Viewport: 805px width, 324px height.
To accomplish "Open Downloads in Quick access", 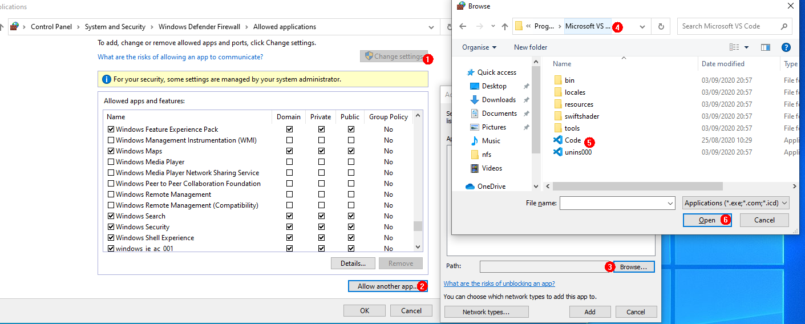I will (498, 100).
